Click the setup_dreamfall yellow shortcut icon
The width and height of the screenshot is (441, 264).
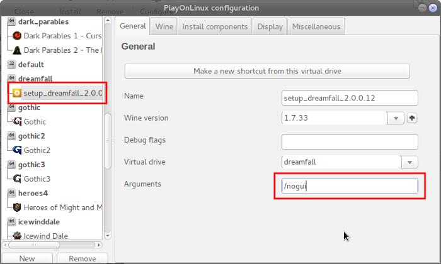(17, 93)
